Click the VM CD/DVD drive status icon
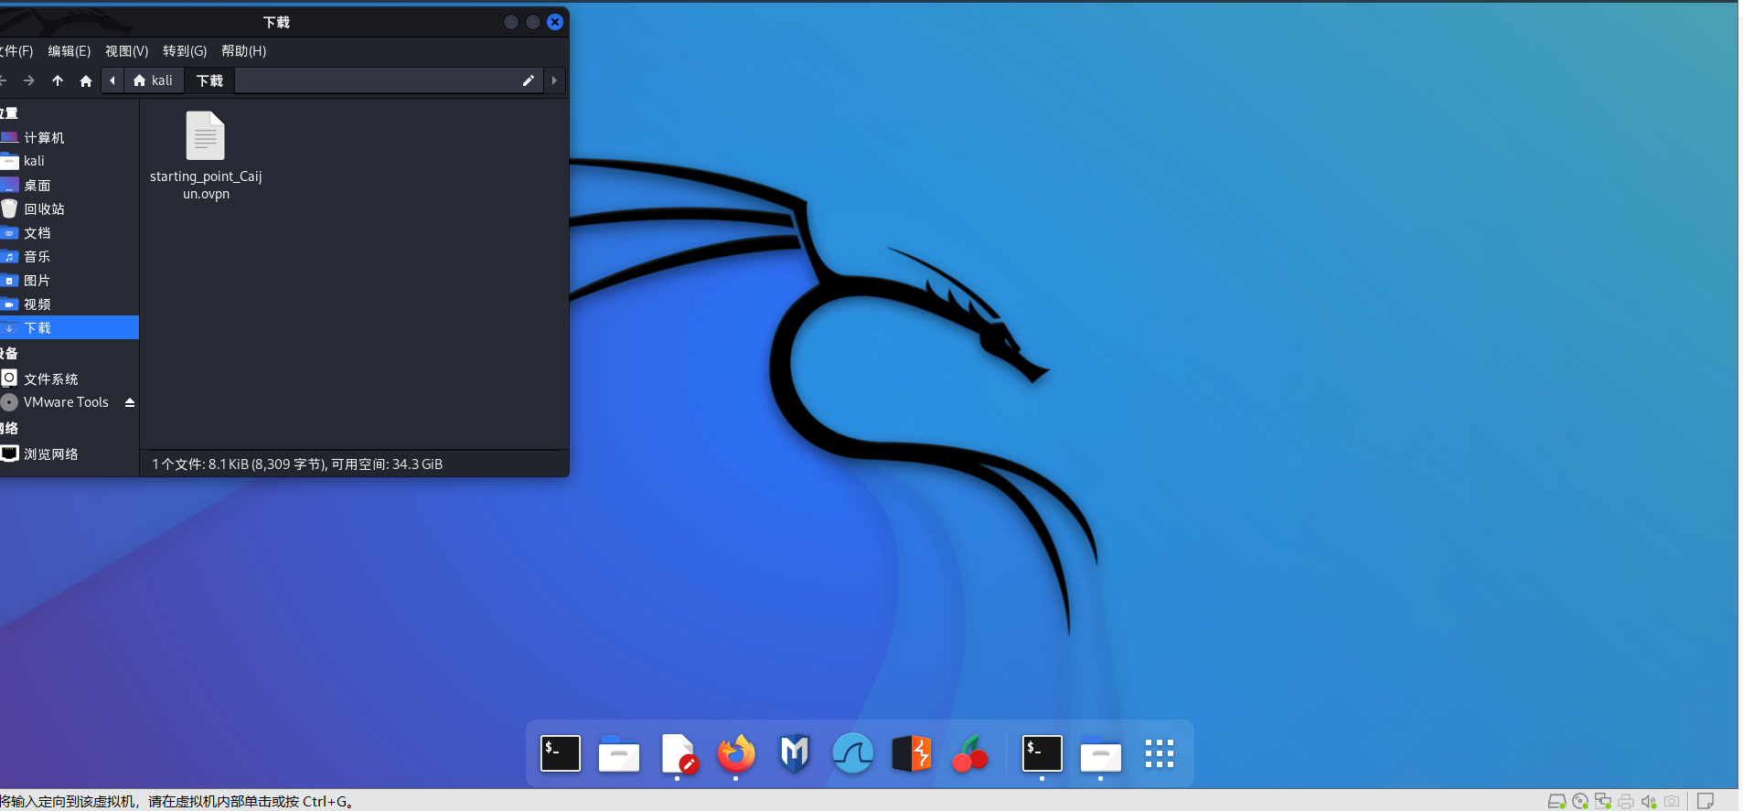Screen dimensions: 1743x811 pos(1580,802)
